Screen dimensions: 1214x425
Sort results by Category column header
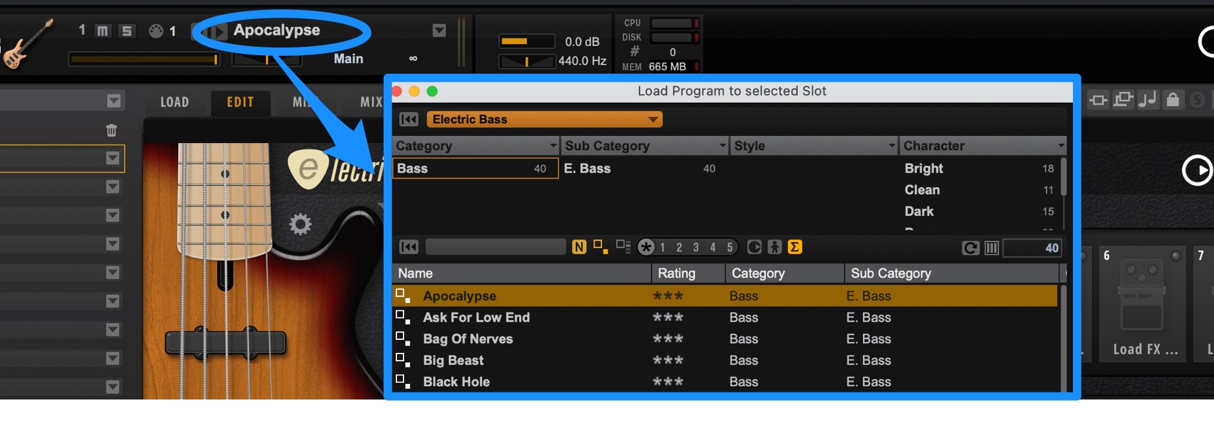(784, 273)
